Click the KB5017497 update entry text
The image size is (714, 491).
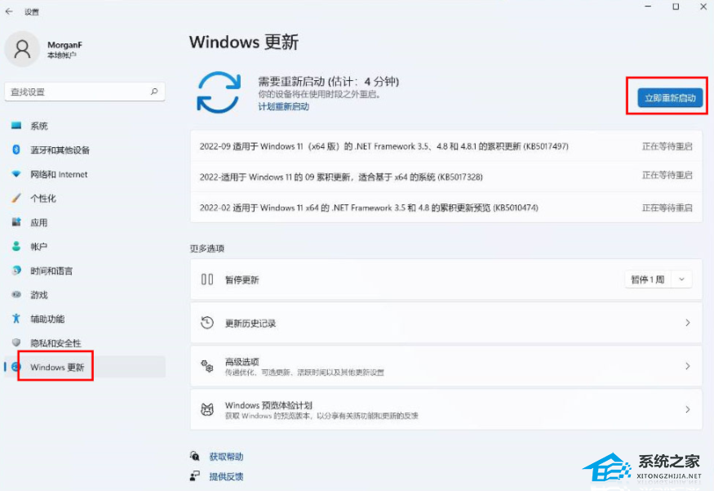tap(384, 146)
